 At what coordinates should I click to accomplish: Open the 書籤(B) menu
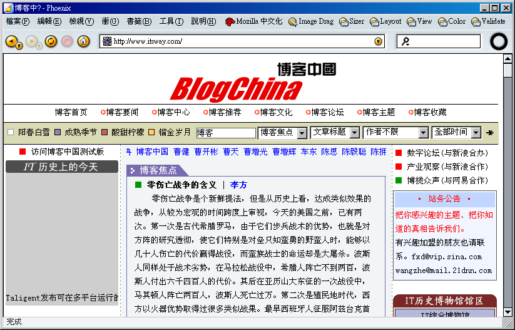coord(140,22)
